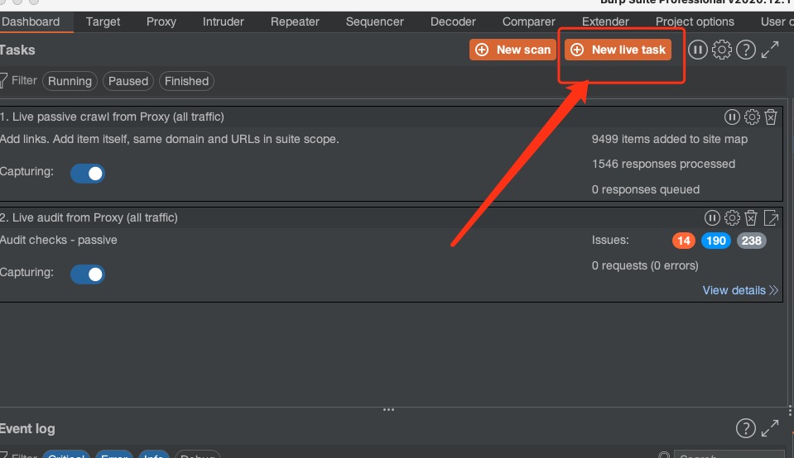Toggle Capturing switch for Live audit
Screen dimensions: 794x458
coord(88,274)
